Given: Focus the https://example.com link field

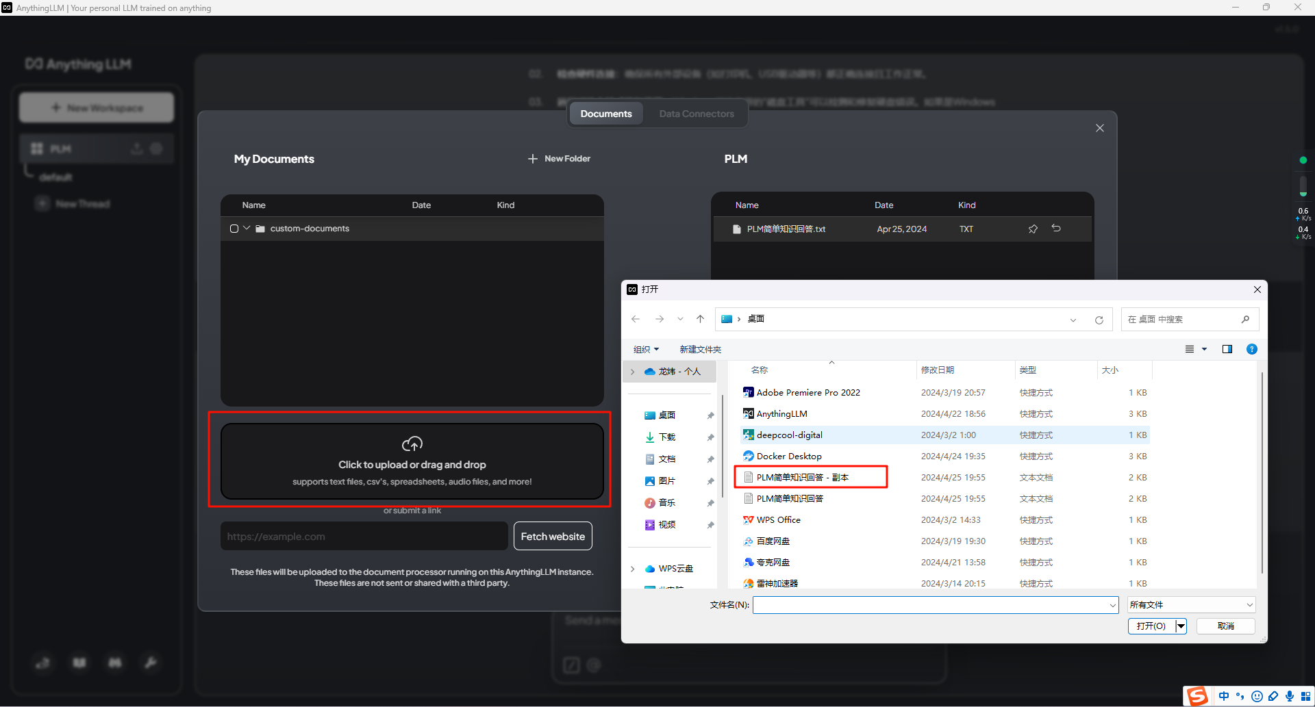Looking at the screenshot, I should 364,537.
